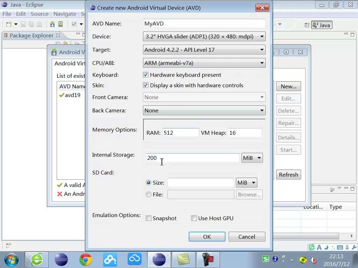Image resolution: width=358 pixels, height=268 pixels.
Task: Select the SD Card File radio button
Action: click(x=148, y=194)
